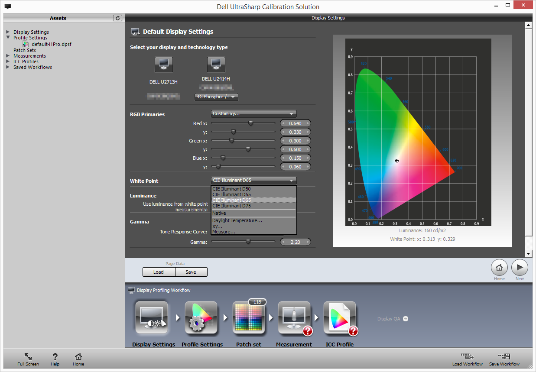Click the Save Workflow icon

pyautogui.click(x=504, y=357)
